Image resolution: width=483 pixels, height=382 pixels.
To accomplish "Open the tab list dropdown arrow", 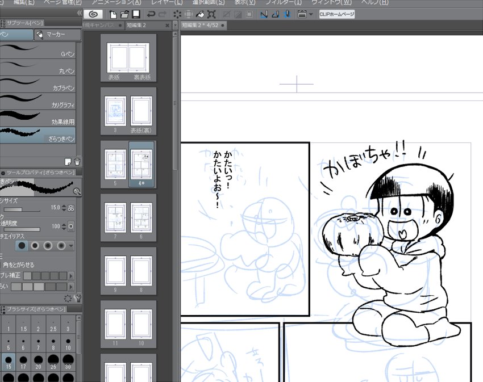I will [x=175, y=25].
